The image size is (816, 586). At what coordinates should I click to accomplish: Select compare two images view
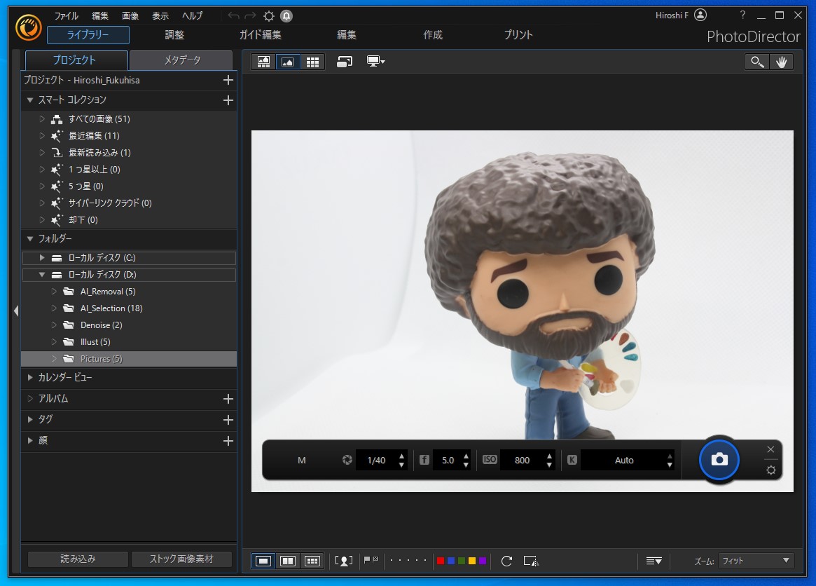[287, 561]
